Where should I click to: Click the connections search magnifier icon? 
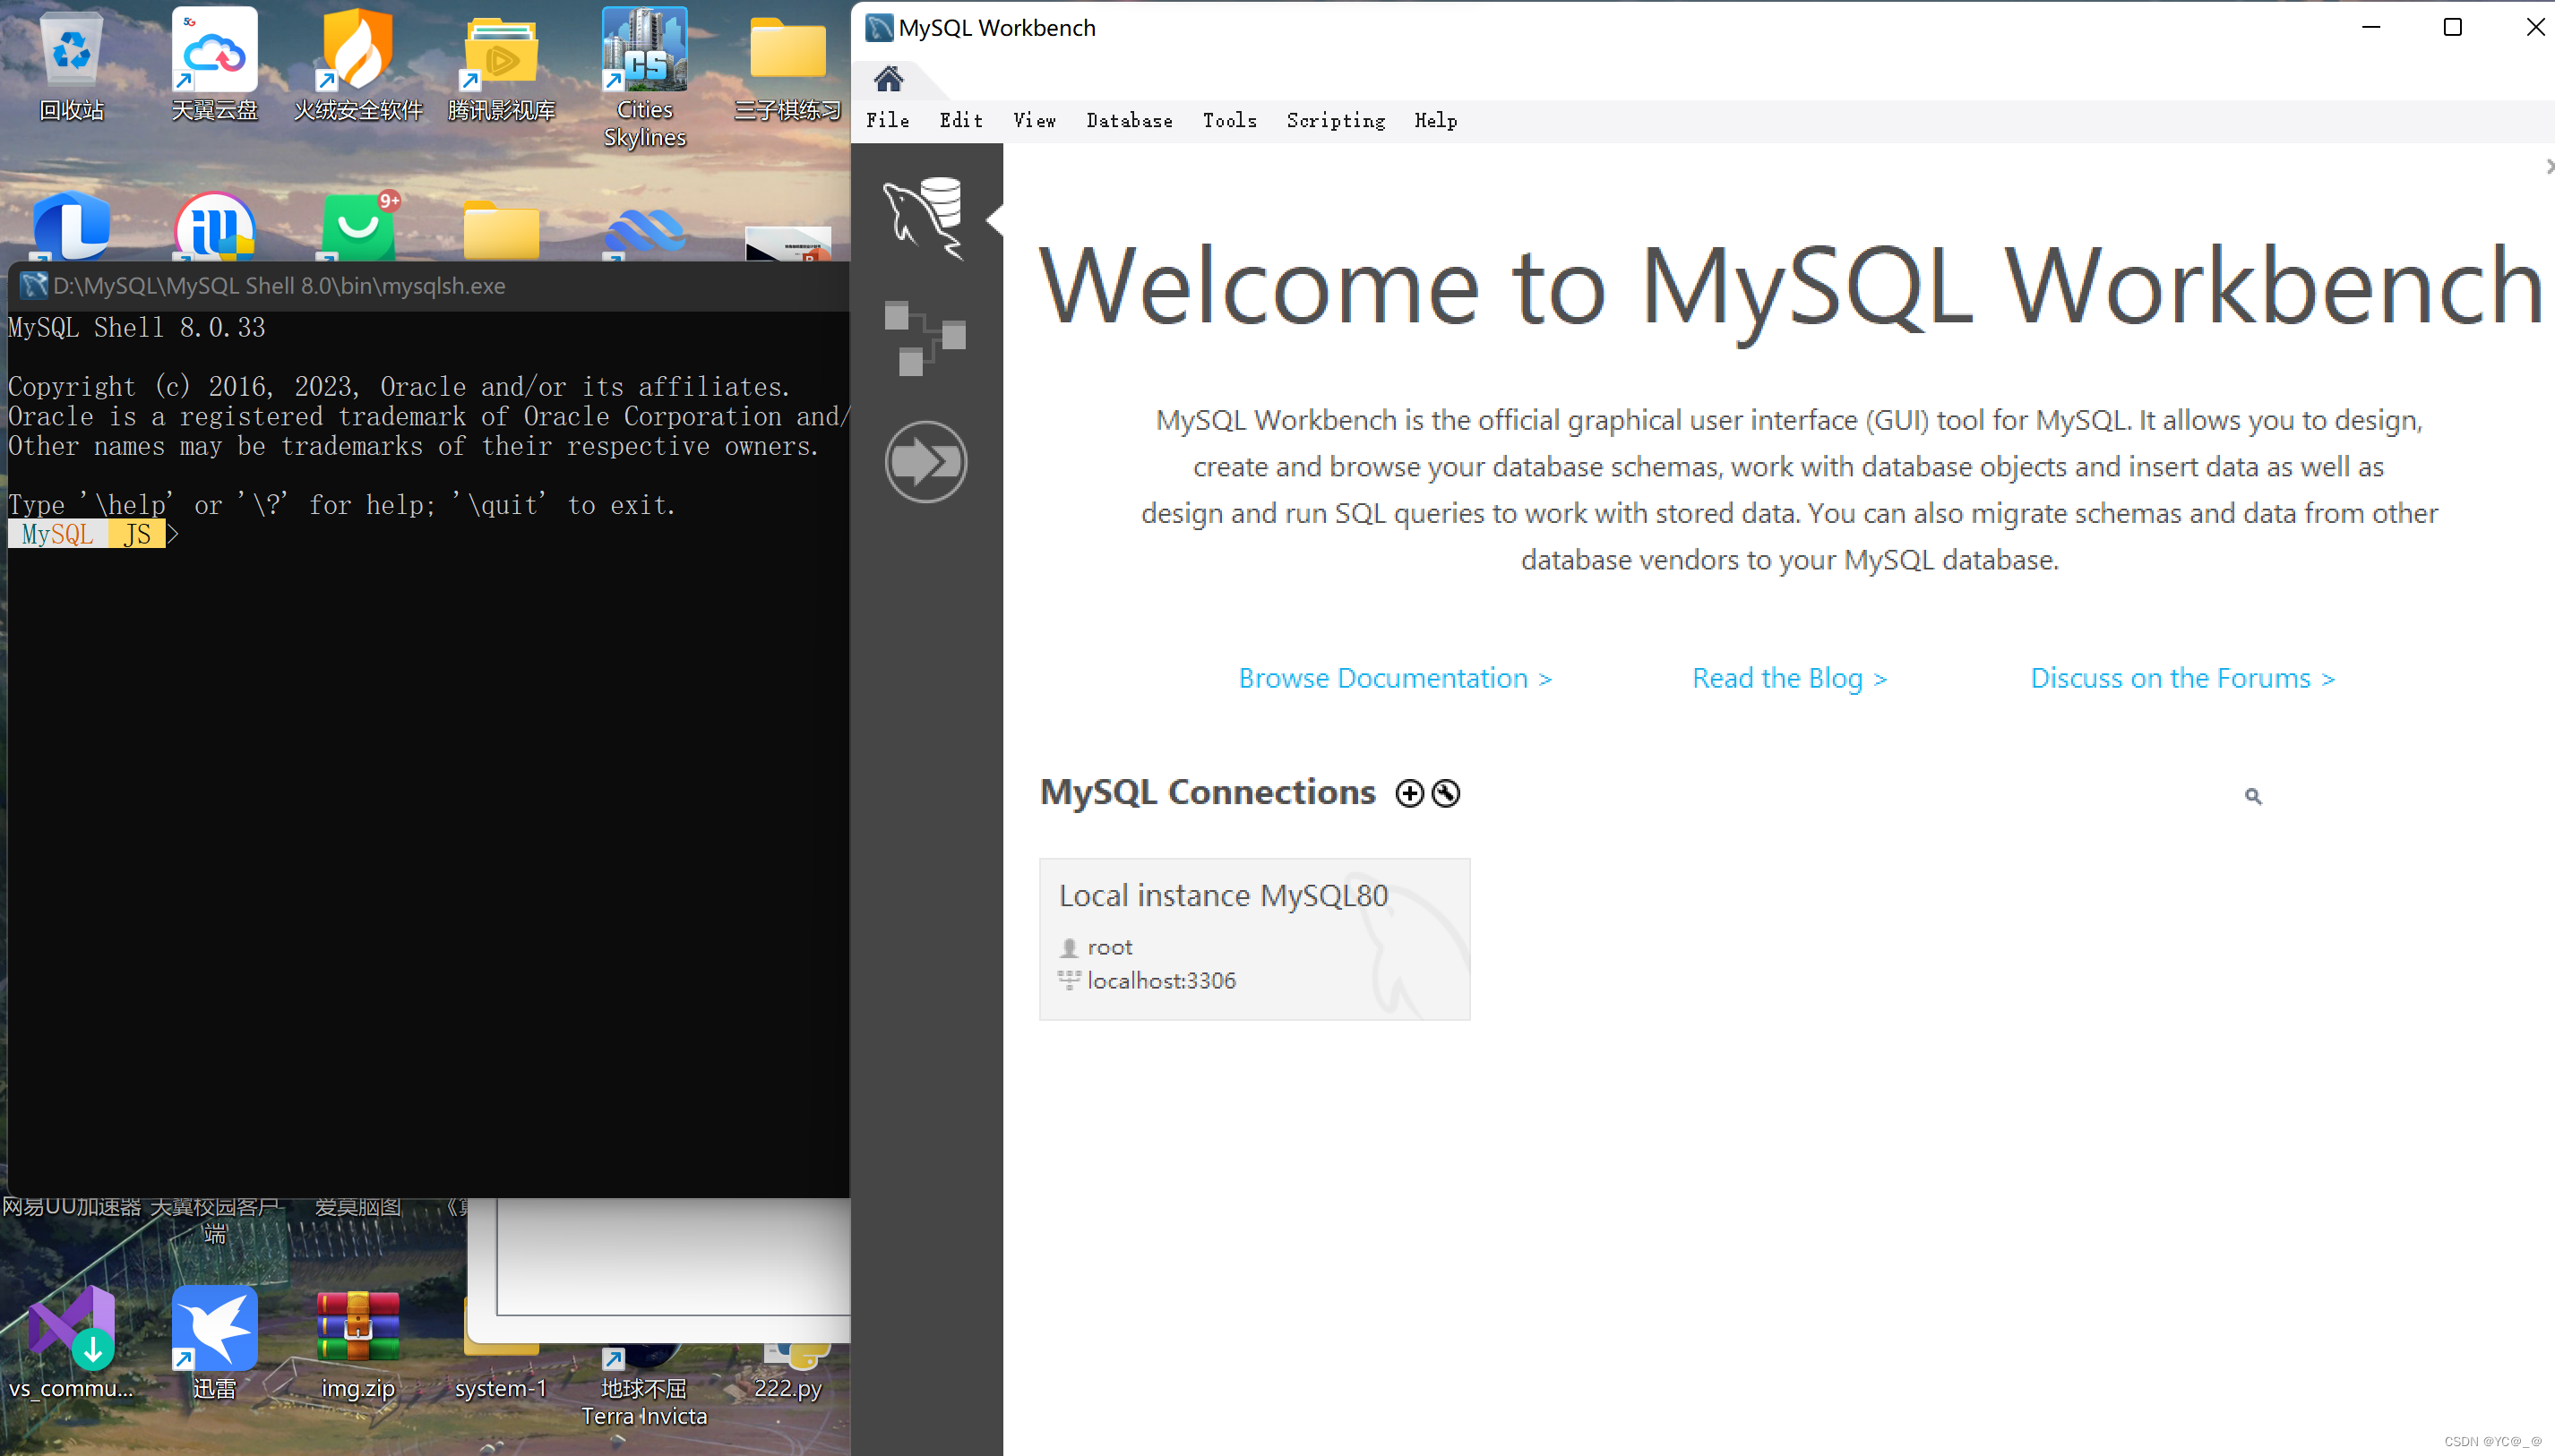pos(2253,796)
